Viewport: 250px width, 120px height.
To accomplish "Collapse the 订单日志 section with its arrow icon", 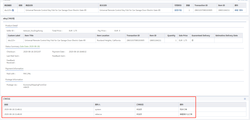I will pyautogui.click(x=245, y=99).
